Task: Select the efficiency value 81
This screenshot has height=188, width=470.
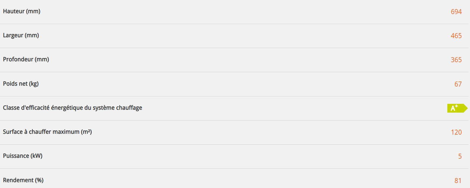Action: [458, 181]
